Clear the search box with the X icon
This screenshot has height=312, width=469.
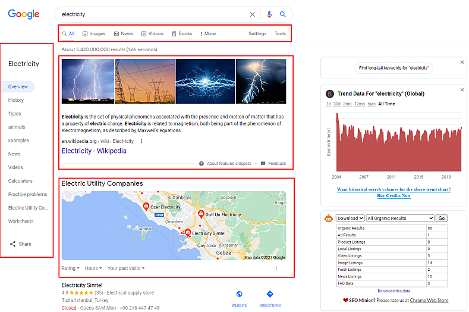[252, 14]
